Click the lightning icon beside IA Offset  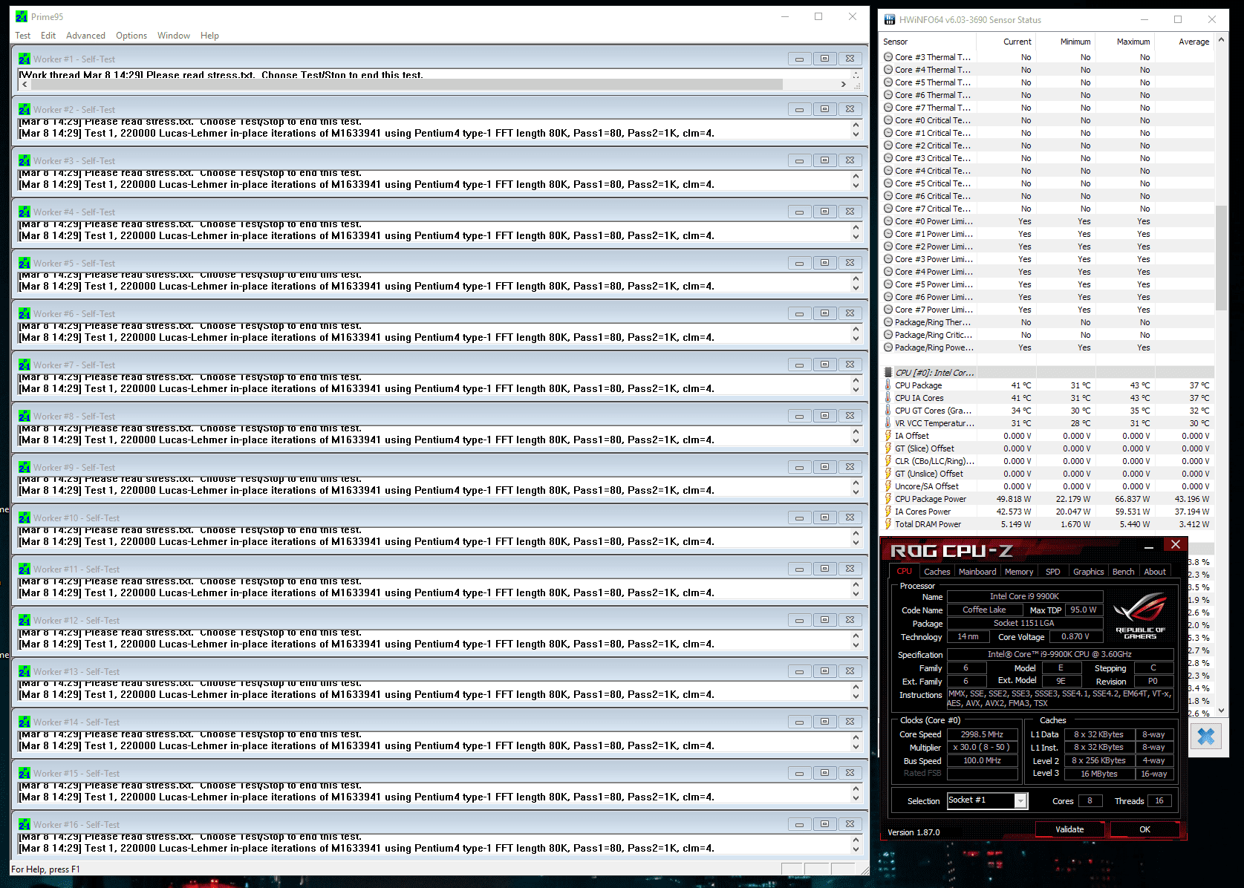pyautogui.click(x=888, y=436)
